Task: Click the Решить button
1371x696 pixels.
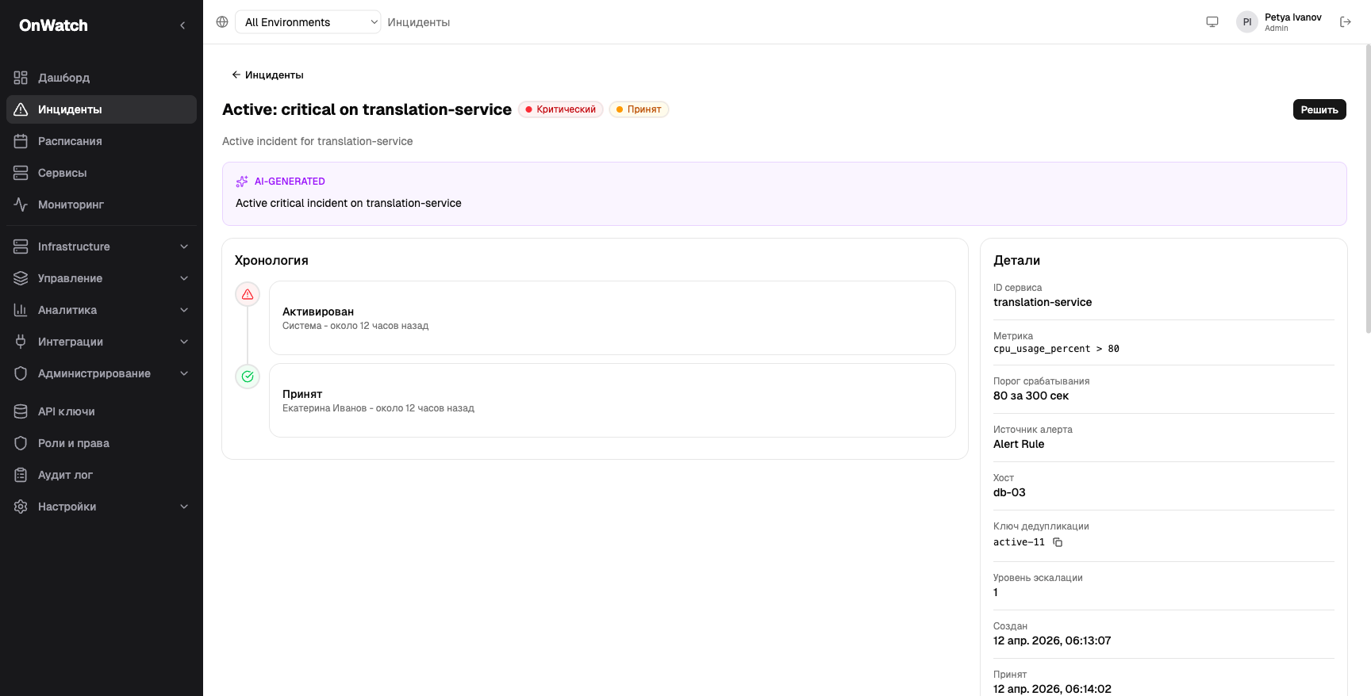Action: pyautogui.click(x=1319, y=109)
